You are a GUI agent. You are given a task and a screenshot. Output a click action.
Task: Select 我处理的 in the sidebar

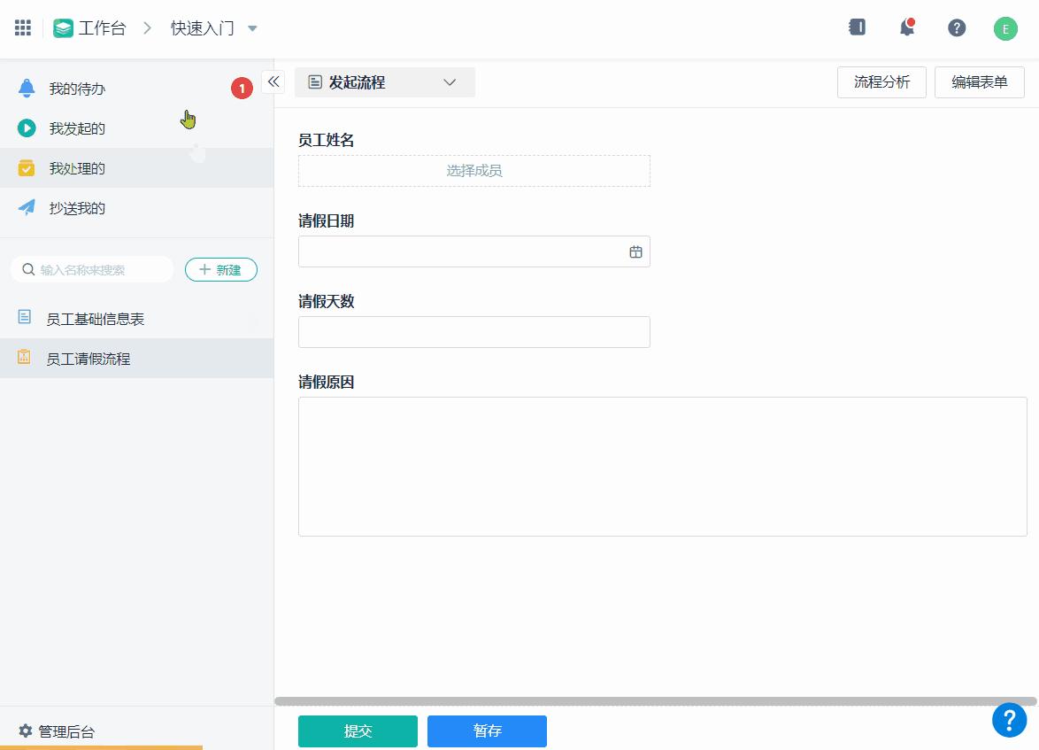[78, 167]
